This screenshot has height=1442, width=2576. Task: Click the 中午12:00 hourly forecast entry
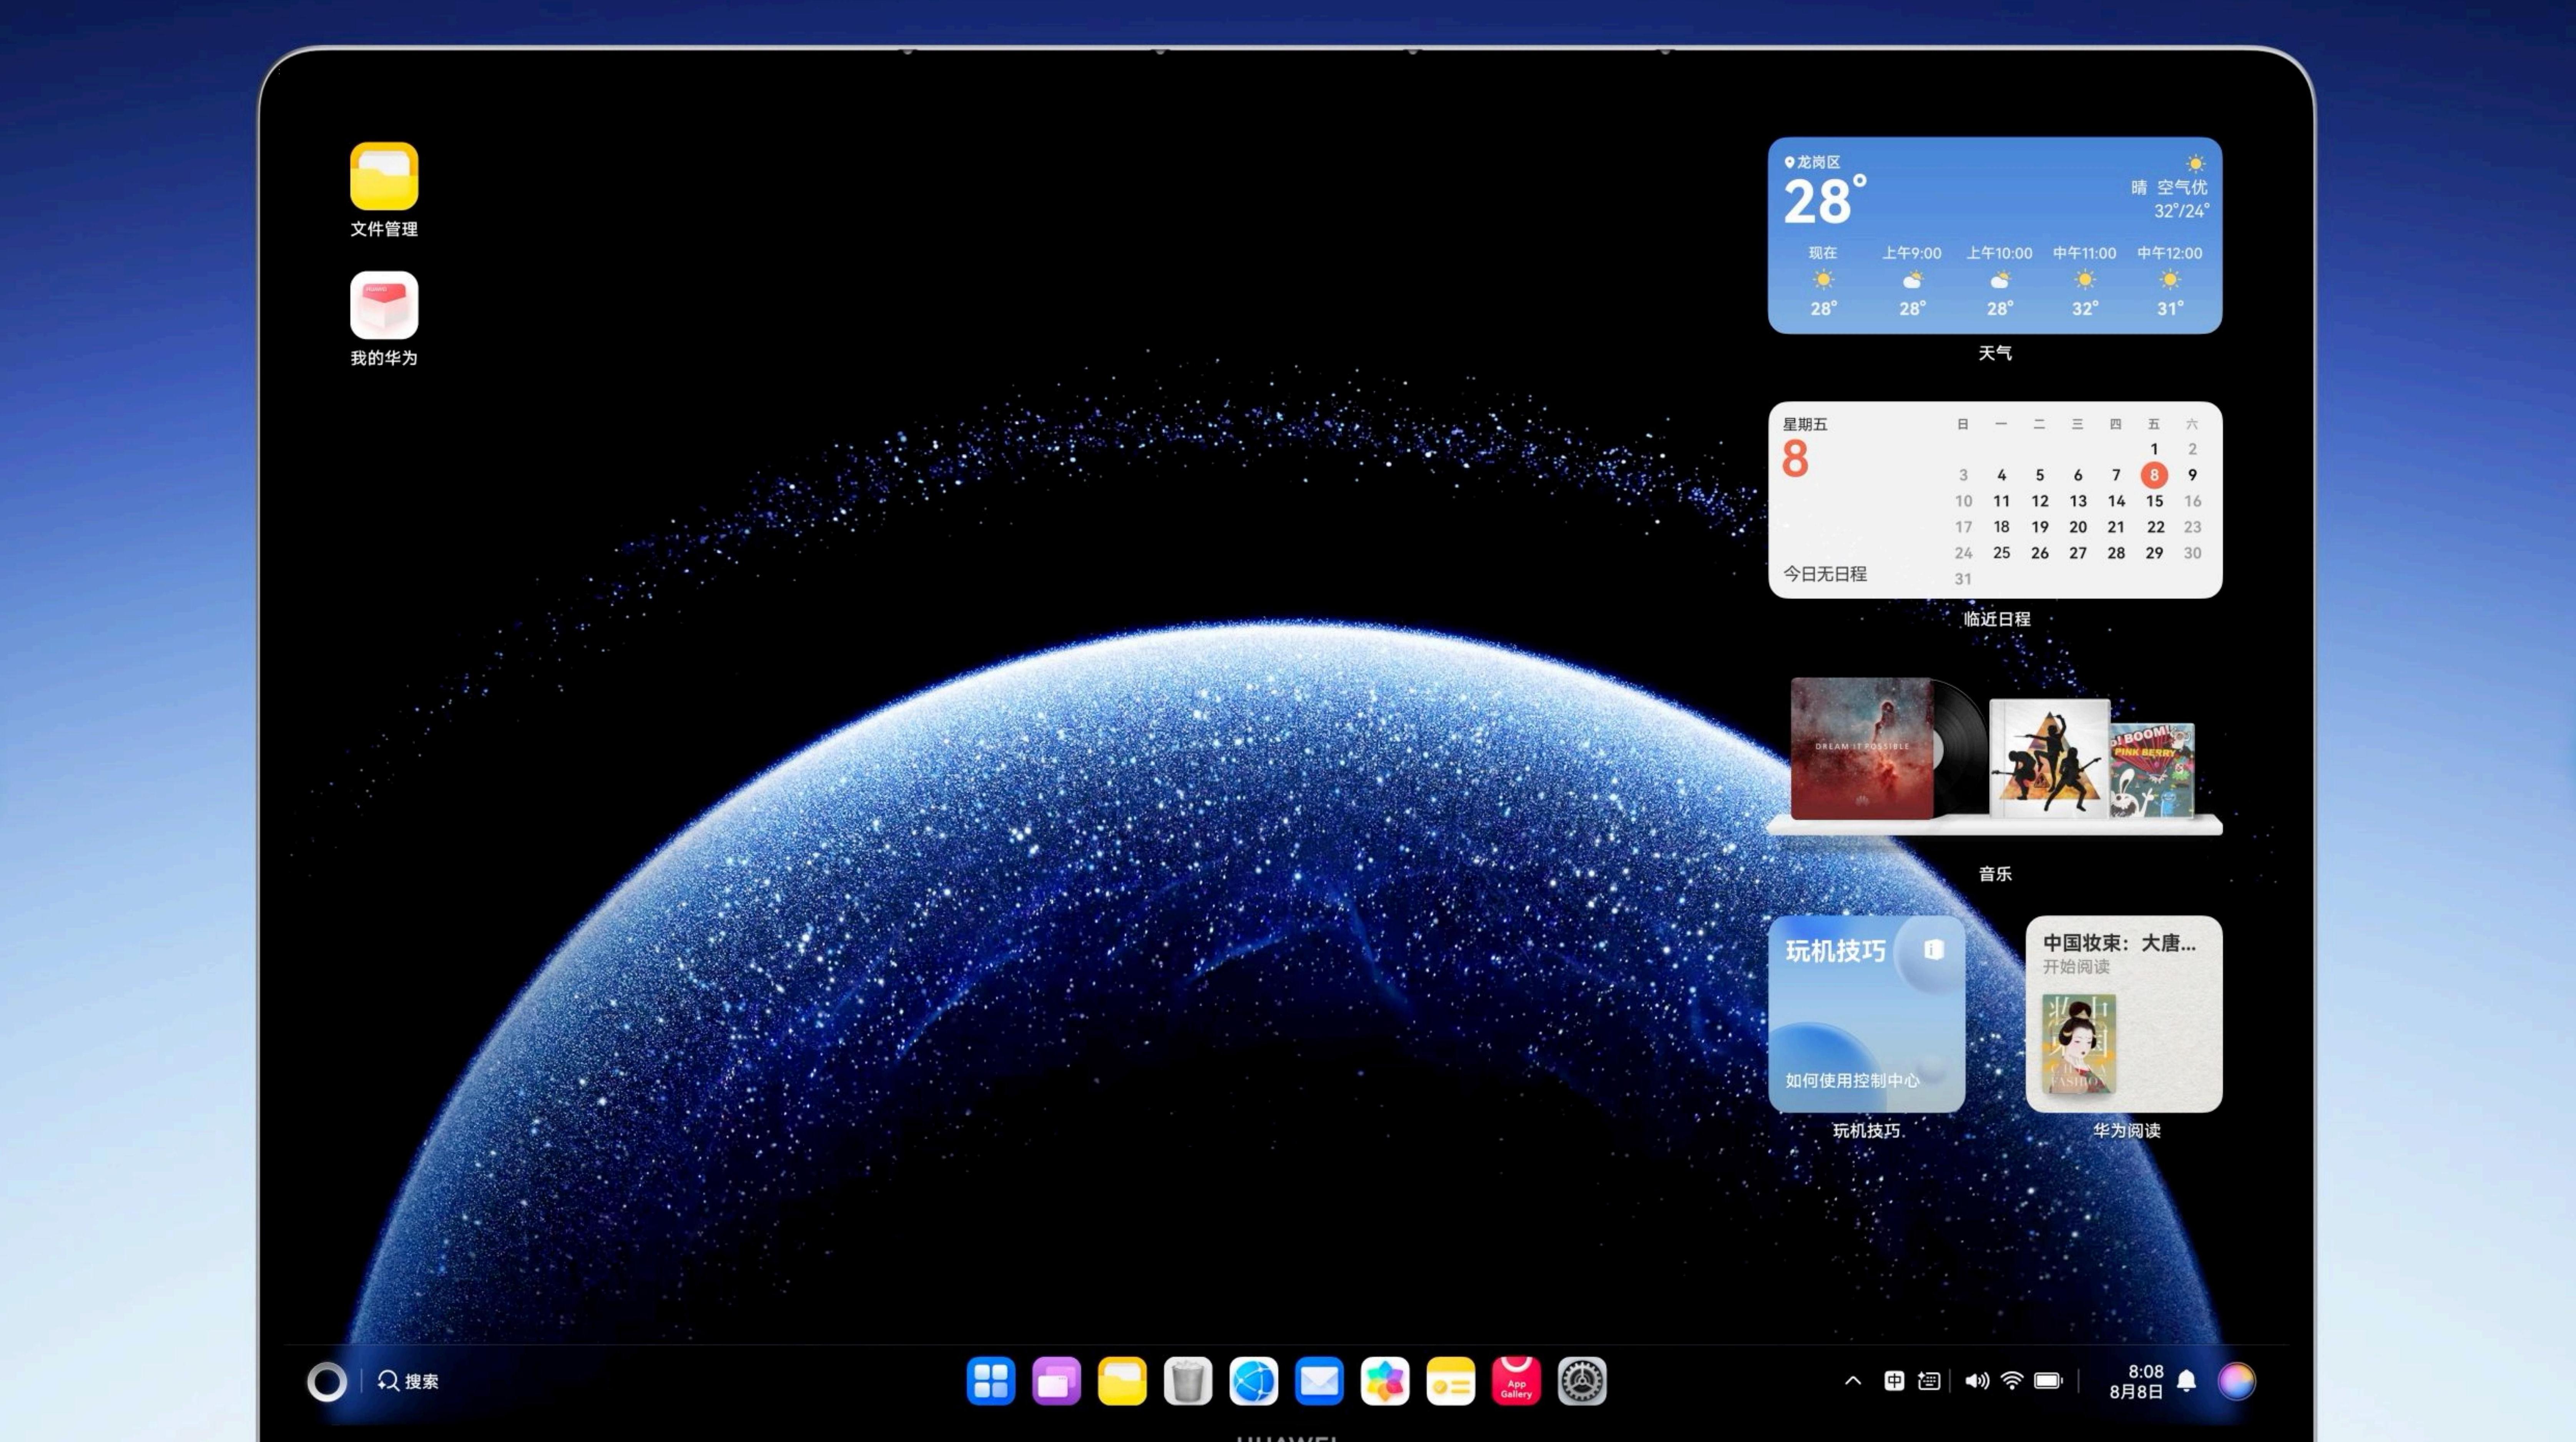pos(2170,281)
